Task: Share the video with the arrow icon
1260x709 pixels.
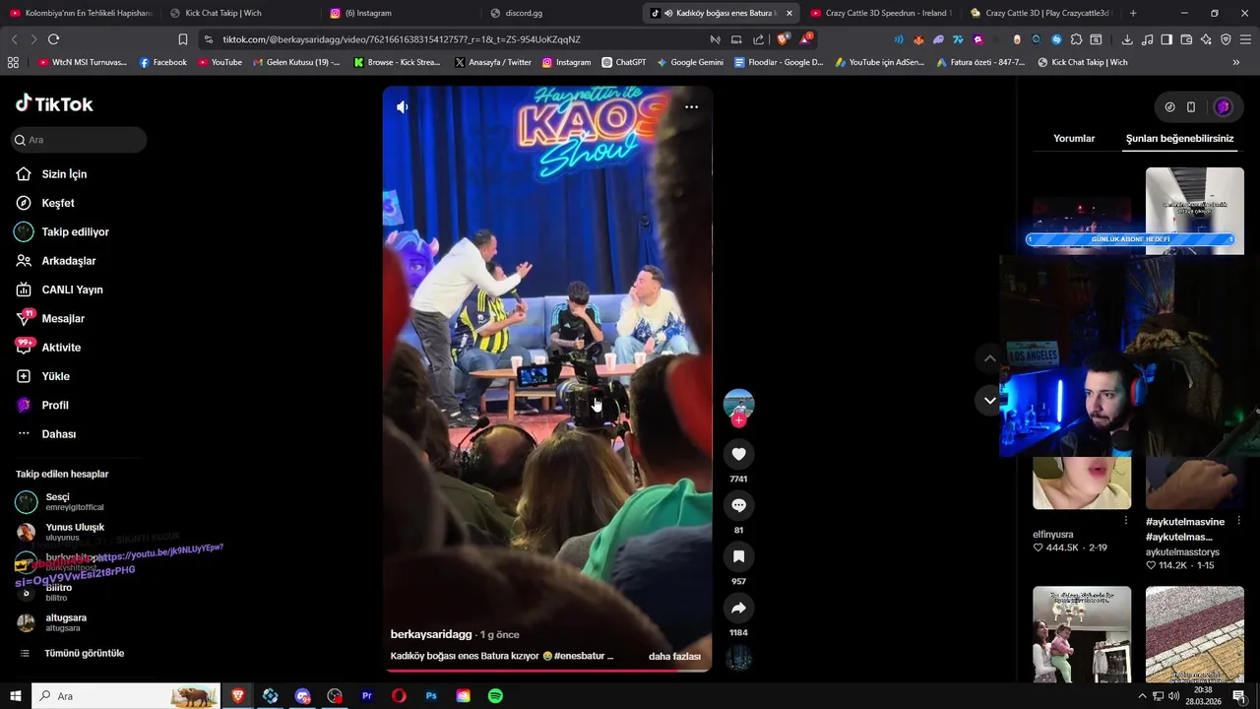Action: (x=738, y=608)
